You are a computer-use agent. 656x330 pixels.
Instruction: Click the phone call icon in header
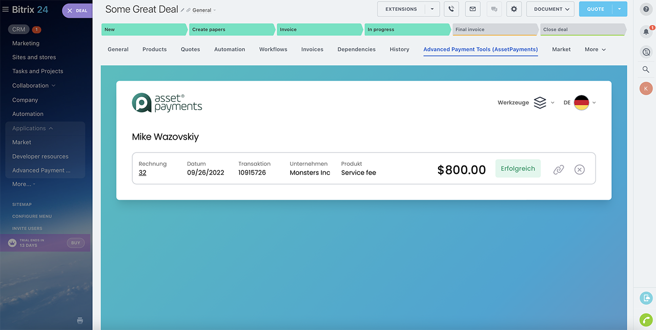point(451,9)
